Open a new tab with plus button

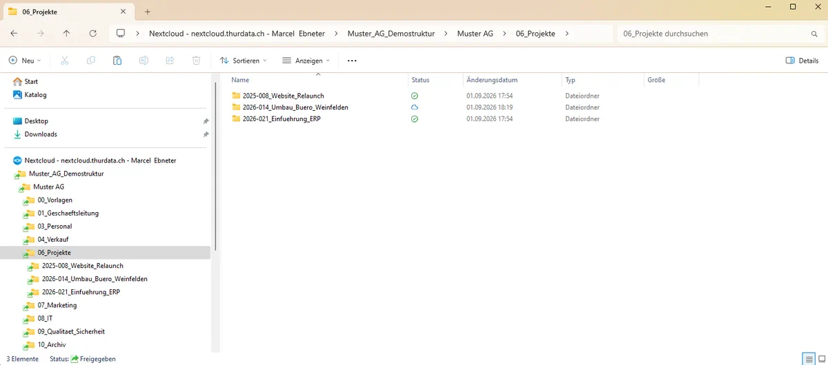click(148, 12)
